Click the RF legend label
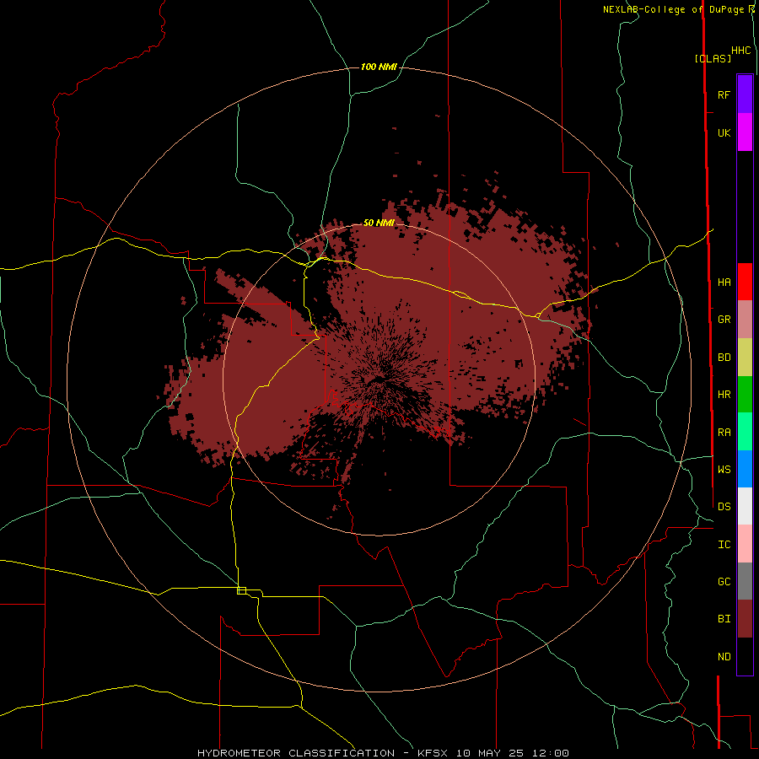This screenshot has height=759, width=759. [x=724, y=94]
